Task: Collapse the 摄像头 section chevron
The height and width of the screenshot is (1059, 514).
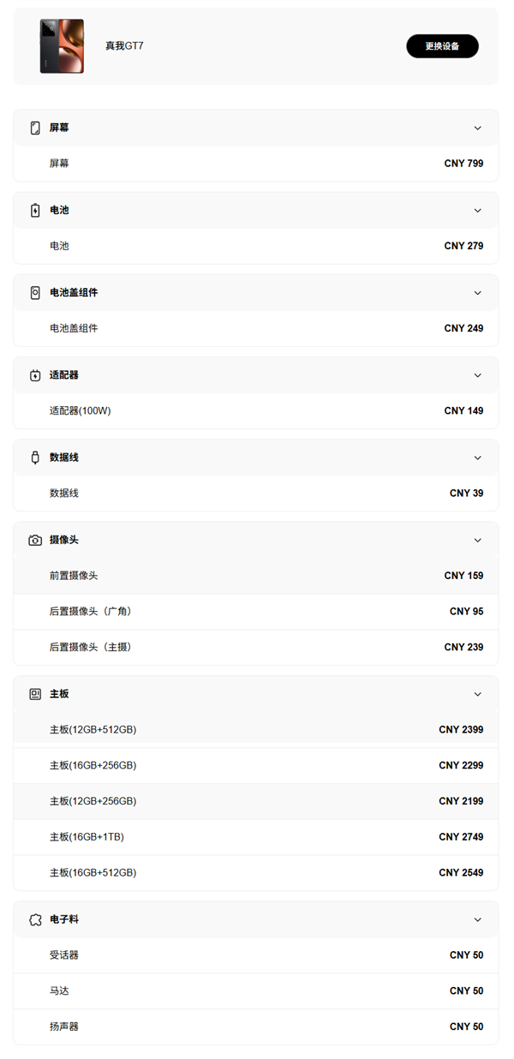Action: coord(477,540)
